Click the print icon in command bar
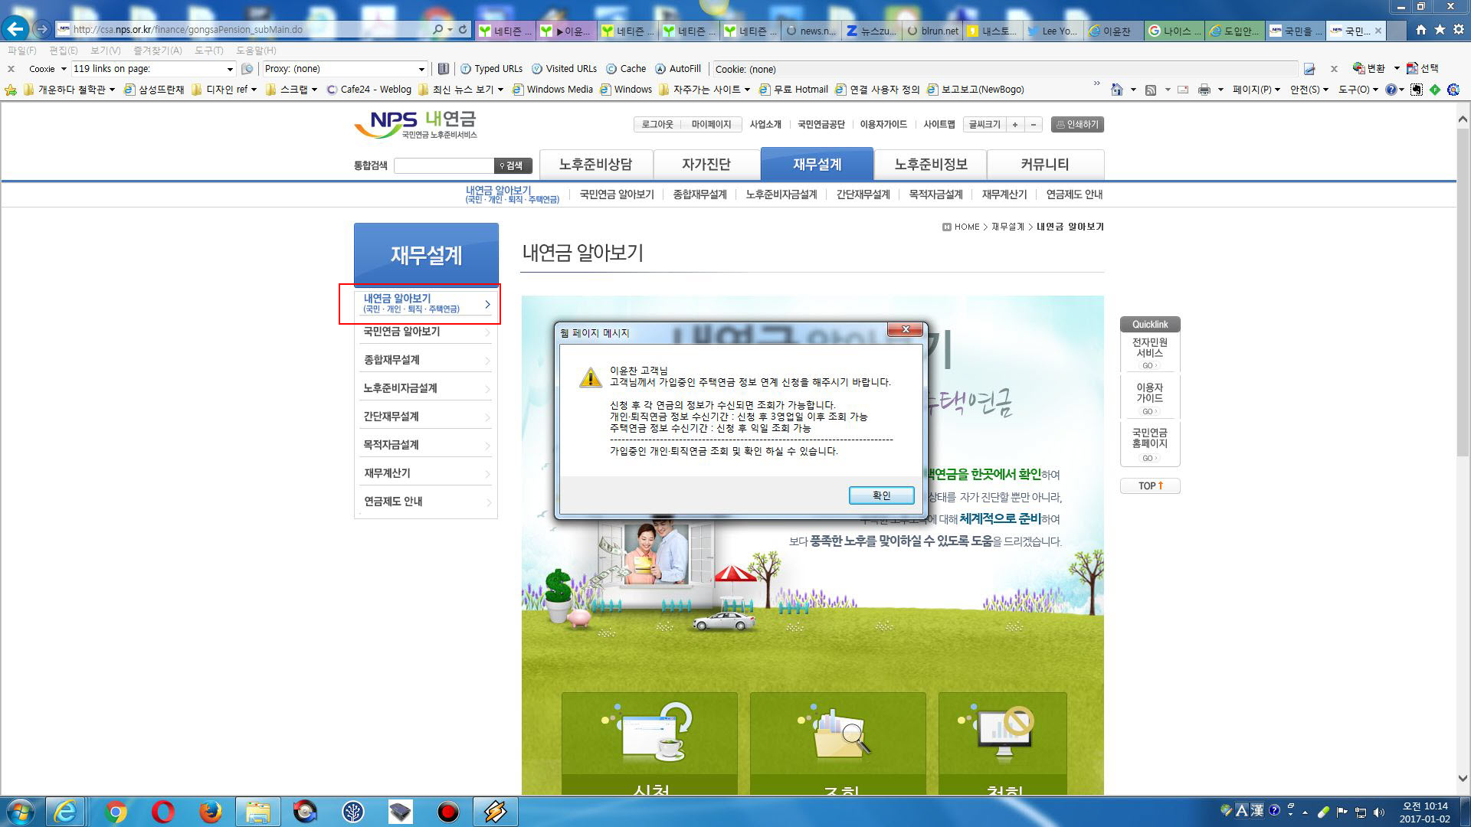The height and width of the screenshot is (827, 1471). coord(1204,90)
